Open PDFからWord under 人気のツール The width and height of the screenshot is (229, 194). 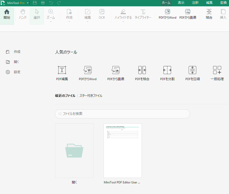pyautogui.click(x=88, y=73)
